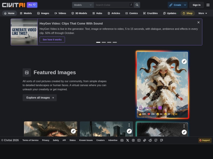This screenshot has width=213, height=159.
Task: Click the round link icon on the horned girl image
Action: click(184, 61)
